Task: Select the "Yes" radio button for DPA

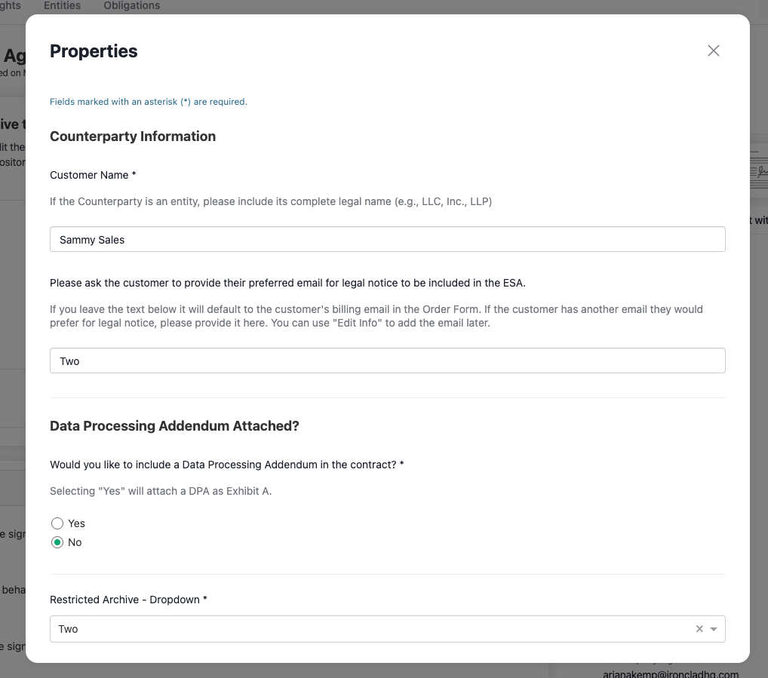Action: point(57,523)
